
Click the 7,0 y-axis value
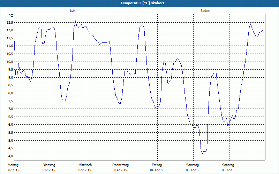(10, 109)
